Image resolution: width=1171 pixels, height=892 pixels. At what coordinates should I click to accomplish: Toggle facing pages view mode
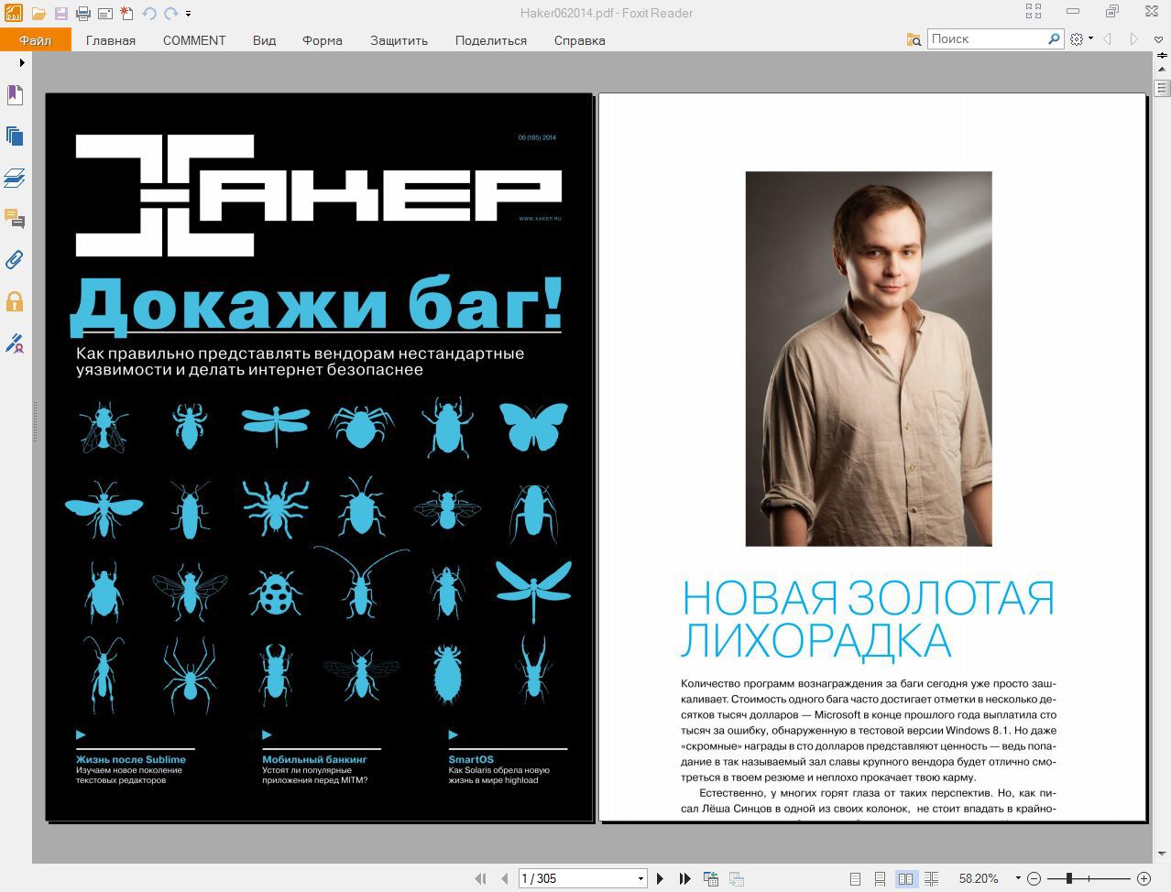pos(905,878)
